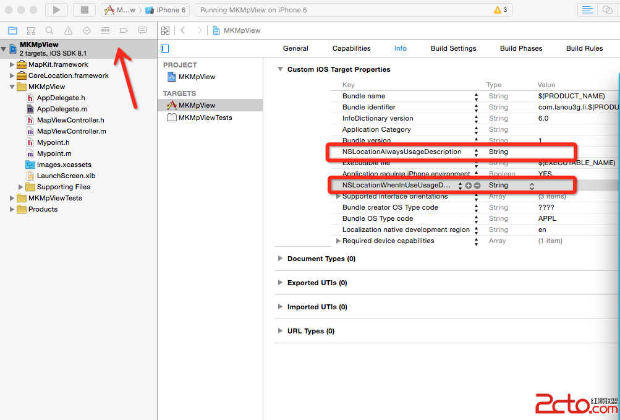This screenshot has height=420, width=620.
Task: Expand the URL Types section
Action: 281,331
